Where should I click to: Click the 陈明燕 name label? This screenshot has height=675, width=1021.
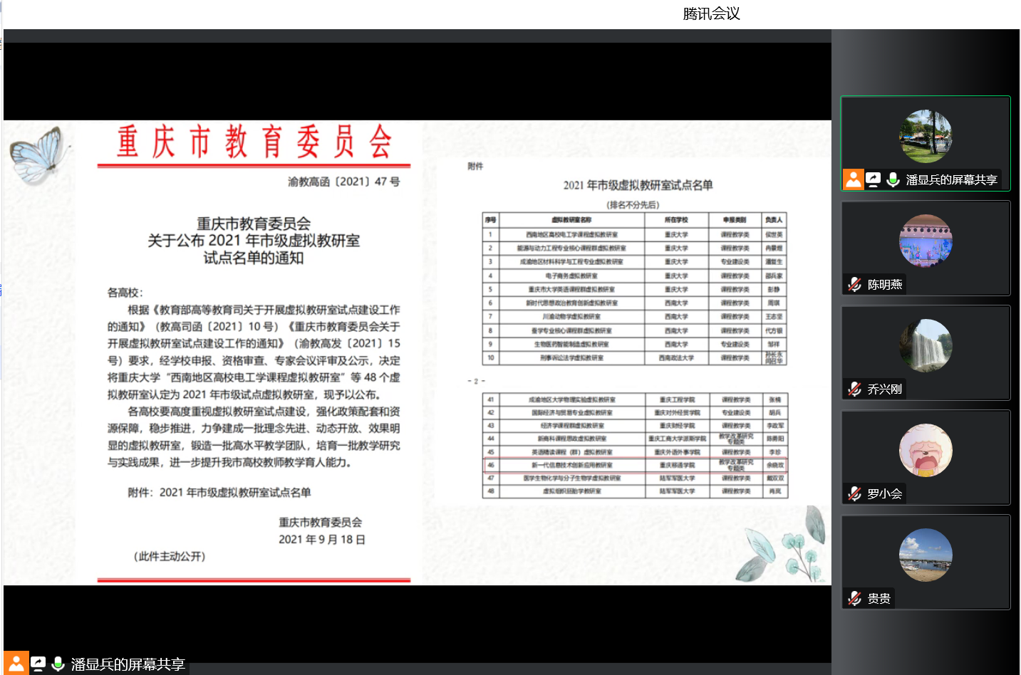(884, 284)
